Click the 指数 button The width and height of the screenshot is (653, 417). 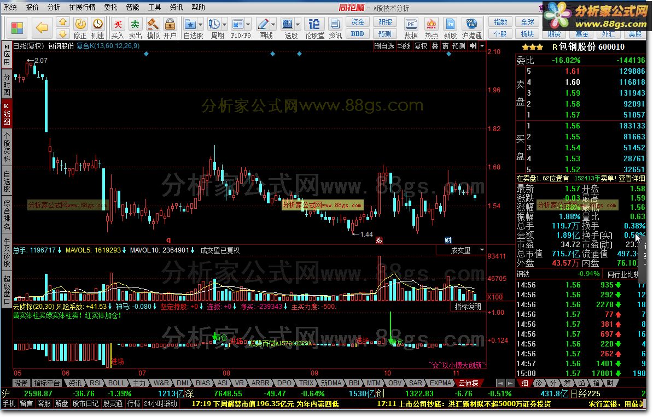click(500, 22)
